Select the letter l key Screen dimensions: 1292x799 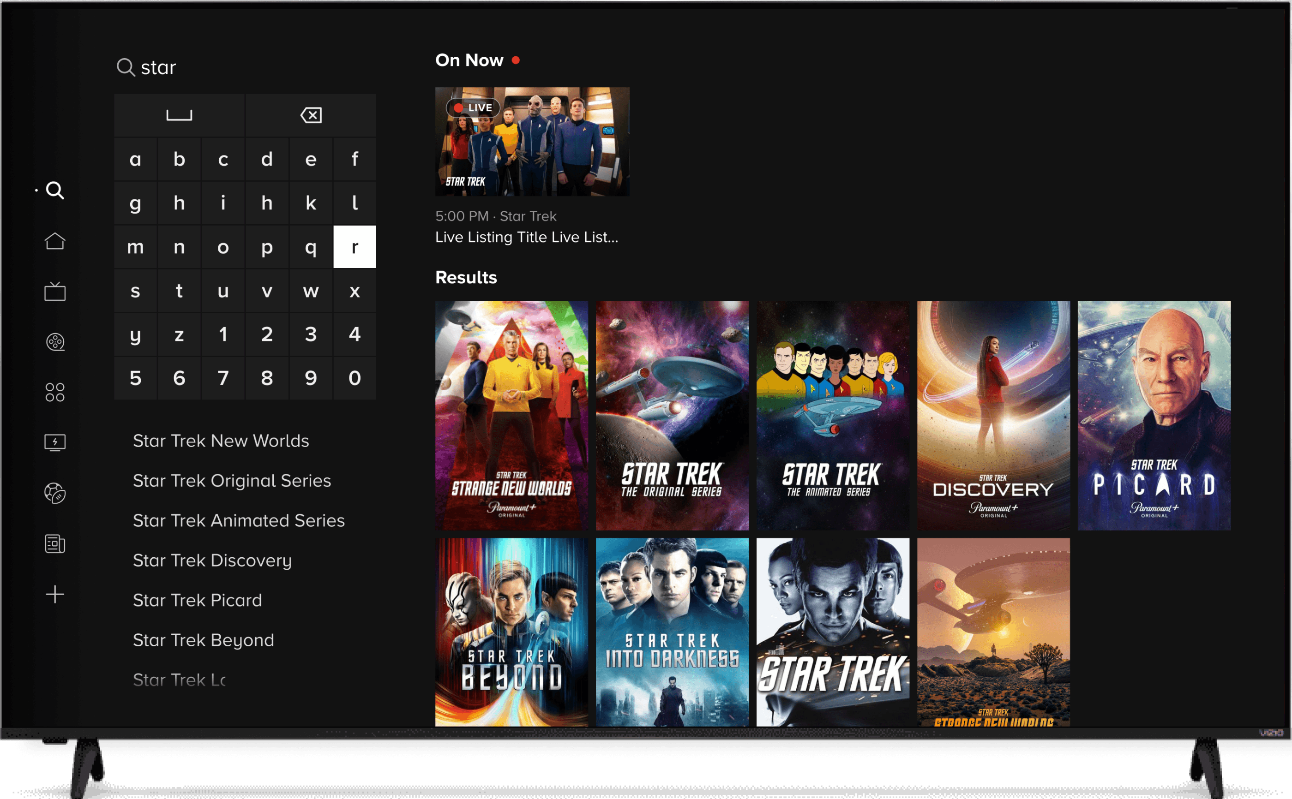pyautogui.click(x=355, y=203)
